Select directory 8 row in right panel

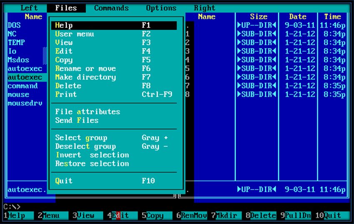tap(266, 94)
